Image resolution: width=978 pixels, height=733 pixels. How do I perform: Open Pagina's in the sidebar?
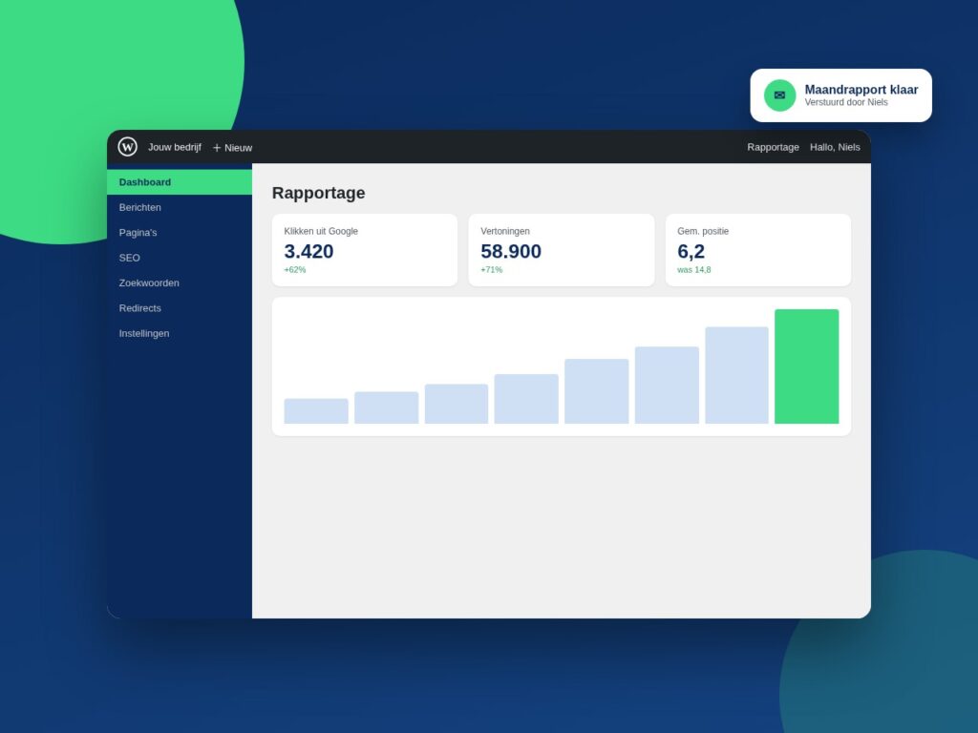(180, 233)
